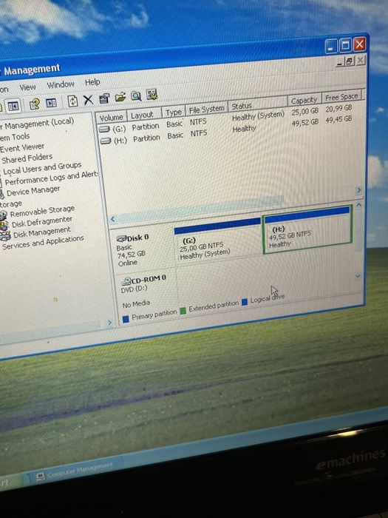Sort by the Capacity column header
Viewport: 388px width, 518px height.
(304, 100)
